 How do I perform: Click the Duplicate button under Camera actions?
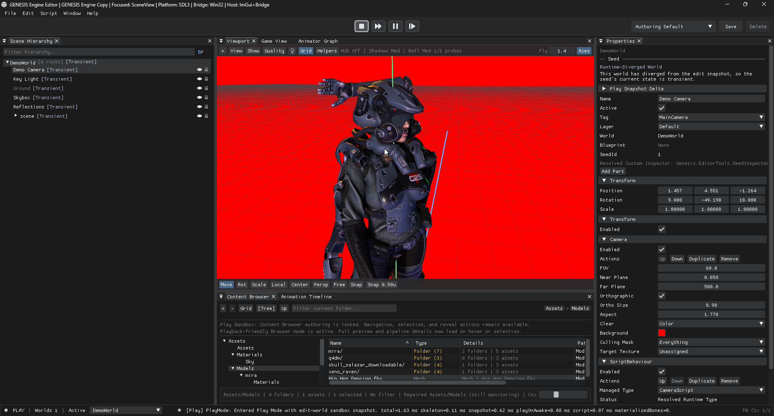tap(702, 259)
